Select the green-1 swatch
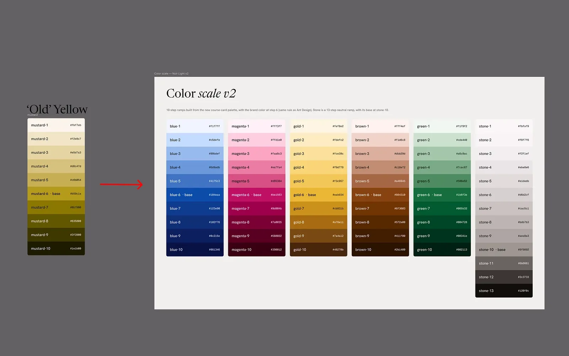 pyautogui.click(x=442, y=126)
